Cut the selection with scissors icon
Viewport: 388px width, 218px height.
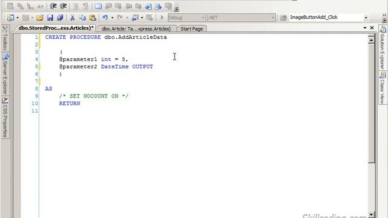72,18
